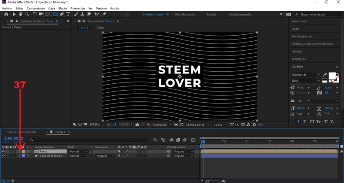Screen dimensions: 344x183
Task: Click the Home icon in toolbar
Action: [x=6, y=14]
